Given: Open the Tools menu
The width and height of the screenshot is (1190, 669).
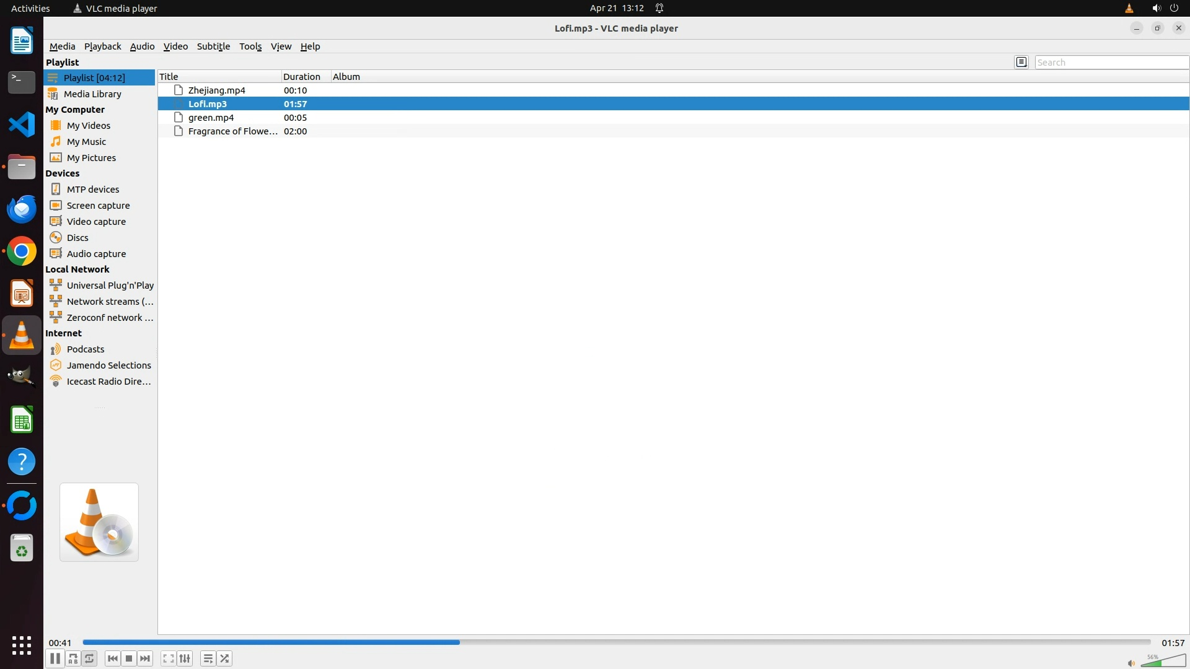Looking at the screenshot, I should [x=250, y=46].
